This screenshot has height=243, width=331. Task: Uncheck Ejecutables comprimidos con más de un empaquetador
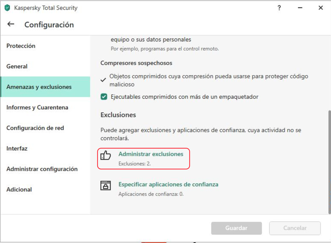[104, 97]
